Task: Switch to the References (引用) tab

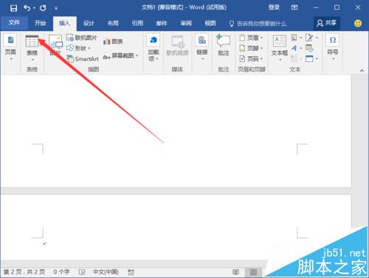Action: 137,24
